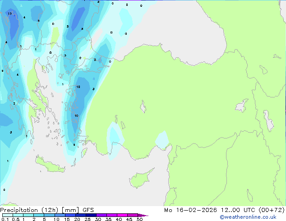Click the "12:00 UTC" time text
Viewport: 286px width, 221px height.
[x=238, y=210]
